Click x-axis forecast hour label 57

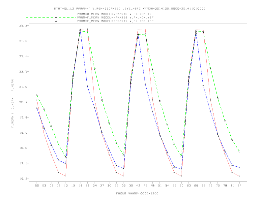174,185
